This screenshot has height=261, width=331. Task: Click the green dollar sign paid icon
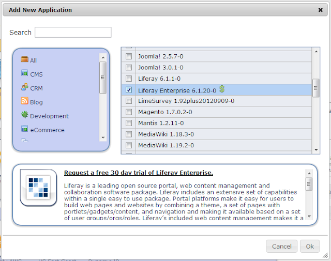tap(222, 89)
